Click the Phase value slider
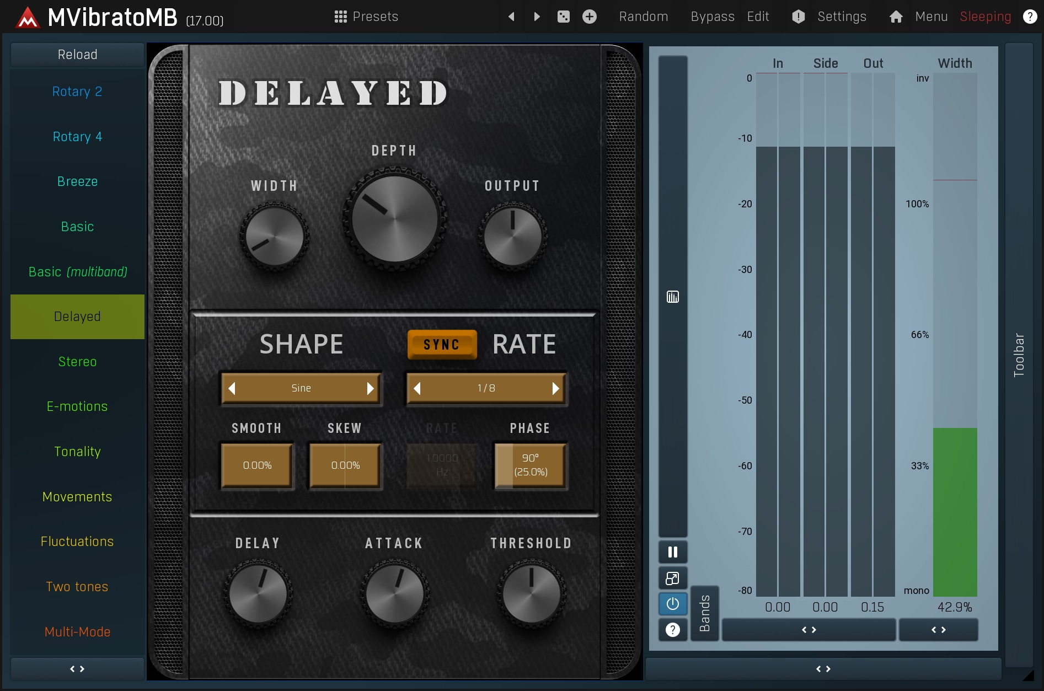Screen dimensions: 1044x691 pos(530,465)
